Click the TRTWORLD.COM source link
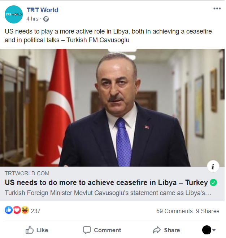Viewport: 226px width, 238px height. pyautogui.click(x=27, y=173)
